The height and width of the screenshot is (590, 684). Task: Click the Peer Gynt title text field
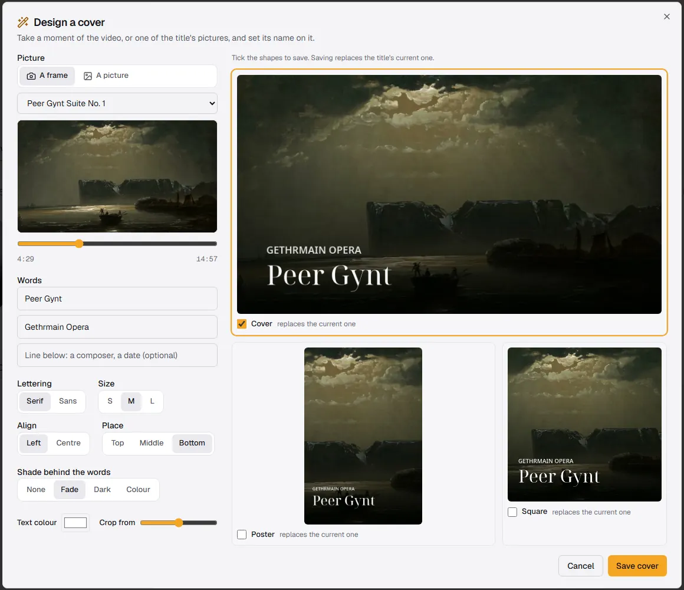coord(117,299)
